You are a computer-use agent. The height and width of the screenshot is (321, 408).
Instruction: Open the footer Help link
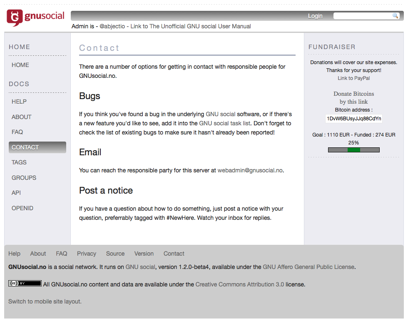14,254
